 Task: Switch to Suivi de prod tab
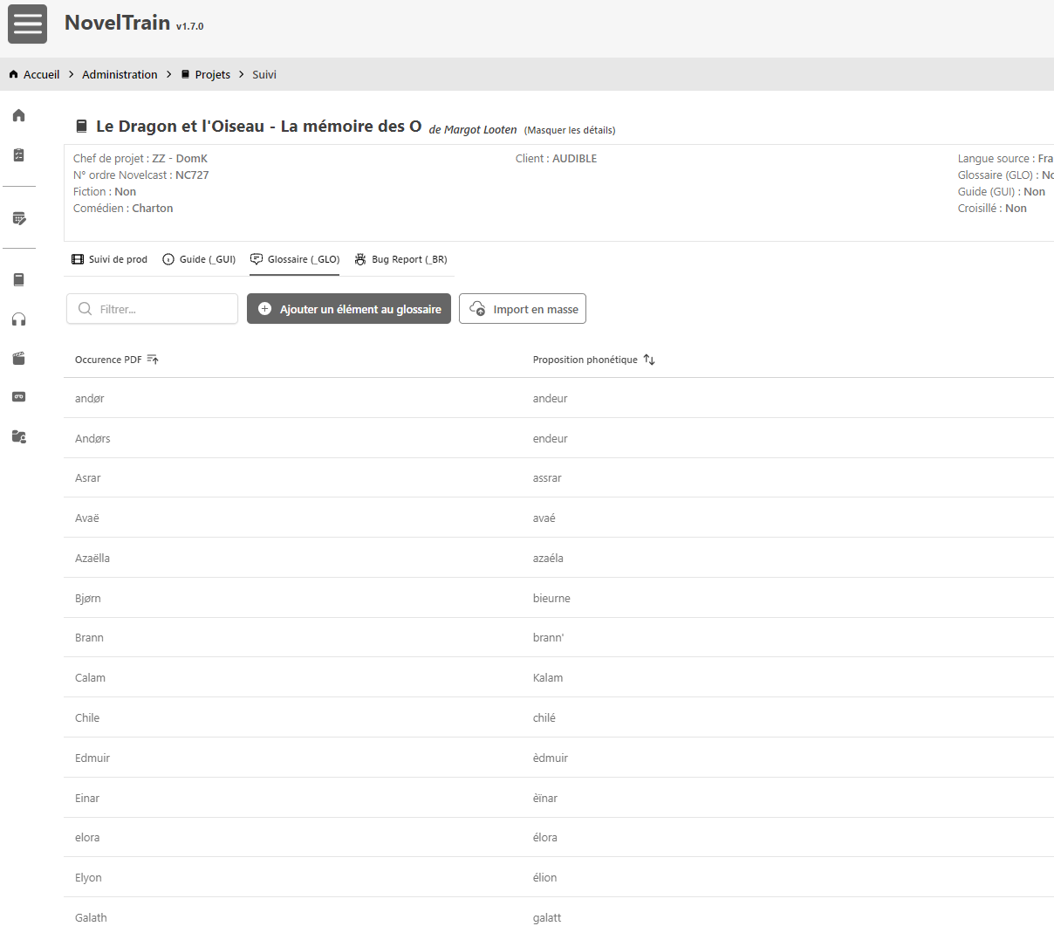pos(110,259)
